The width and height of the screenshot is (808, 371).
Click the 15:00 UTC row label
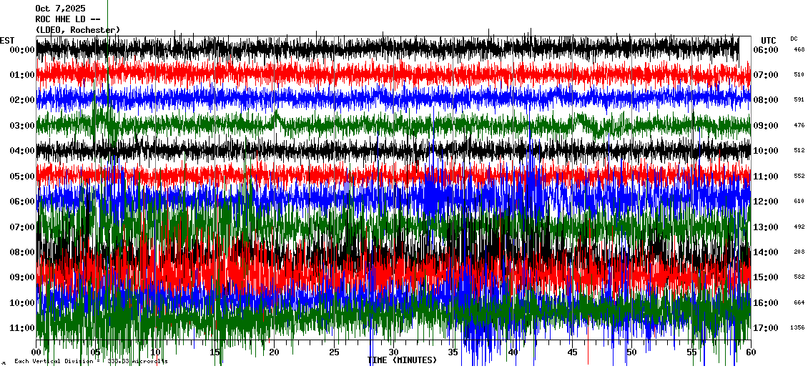coord(766,277)
